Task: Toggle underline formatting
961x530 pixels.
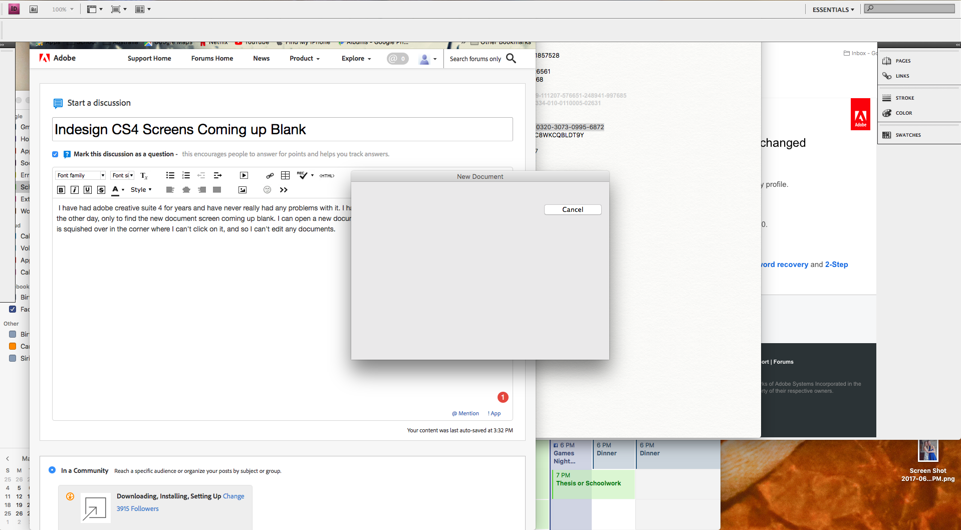Action: (x=88, y=190)
